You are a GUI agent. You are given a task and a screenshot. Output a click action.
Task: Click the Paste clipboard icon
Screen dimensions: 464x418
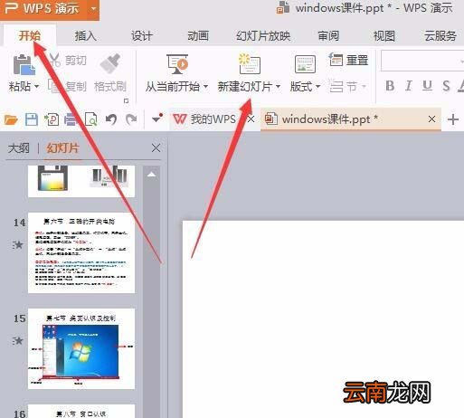point(24,64)
